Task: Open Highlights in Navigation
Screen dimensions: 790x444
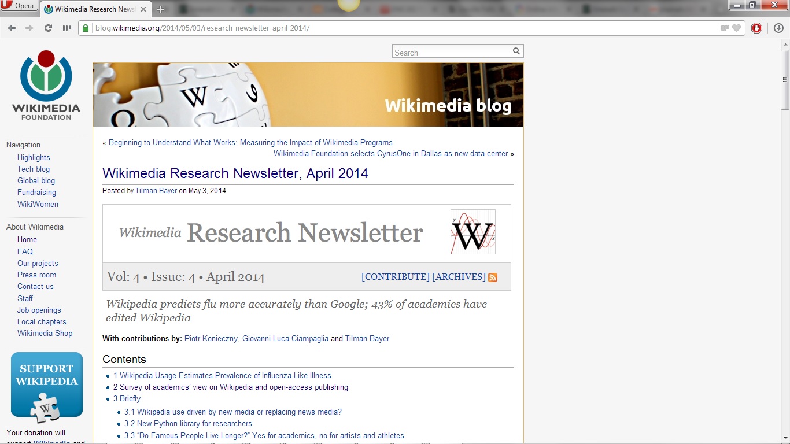Action: coord(34,157)
